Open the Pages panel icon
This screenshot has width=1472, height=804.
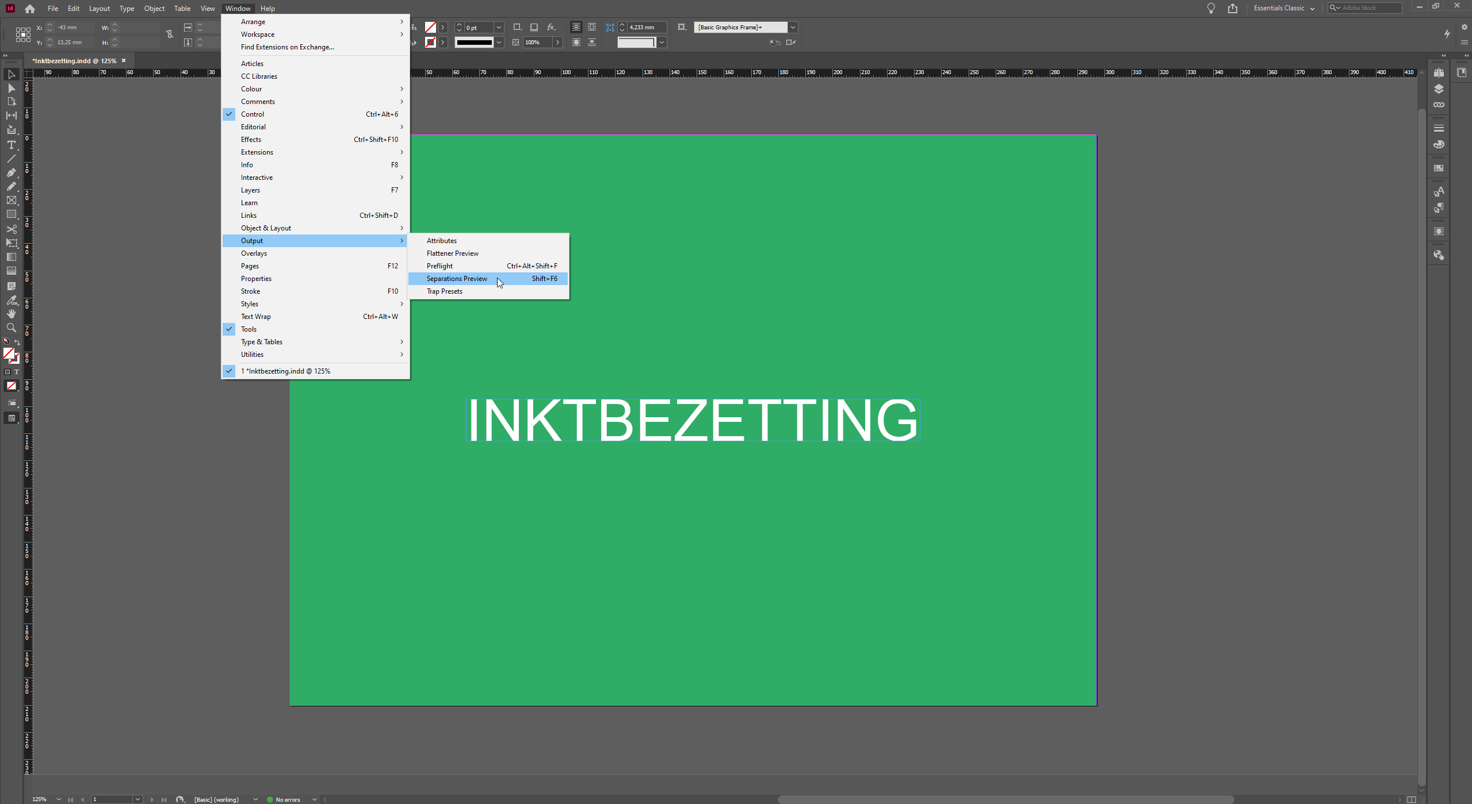pyautogui.click(x=1439, y=73)
